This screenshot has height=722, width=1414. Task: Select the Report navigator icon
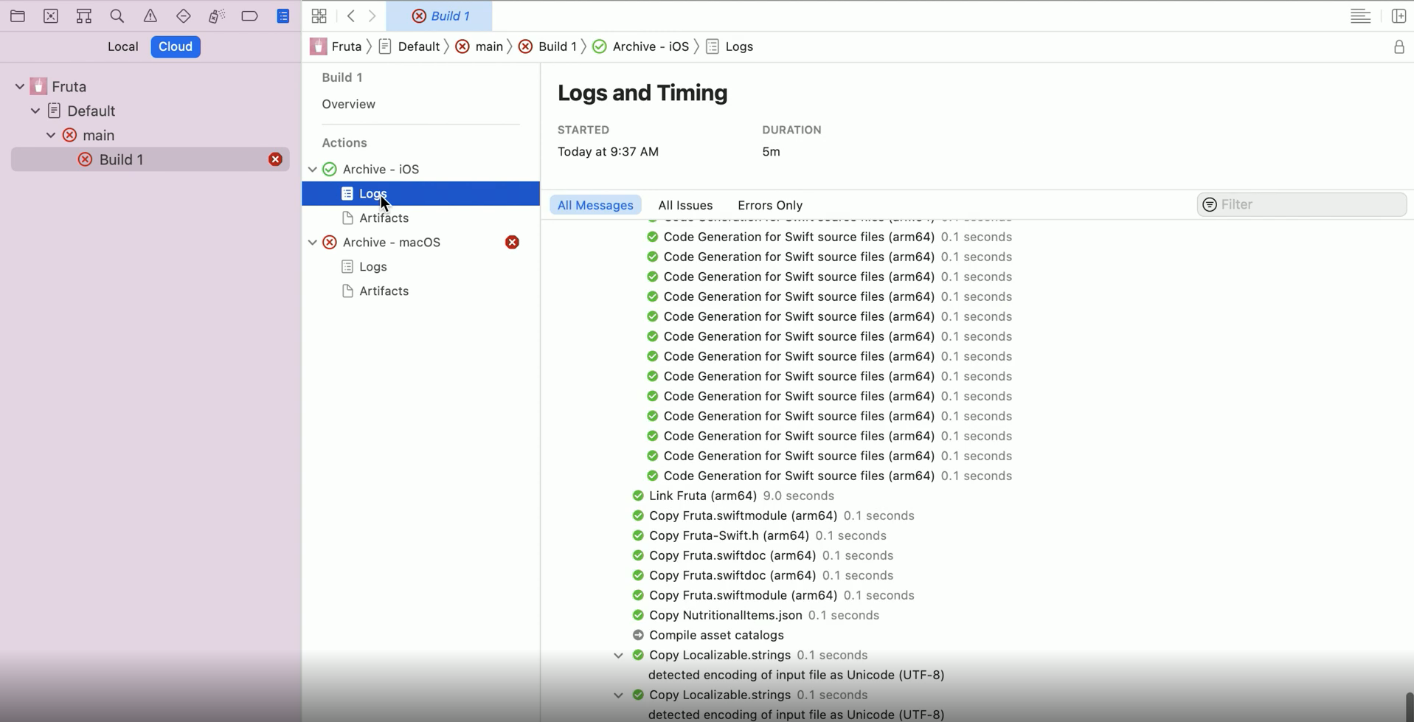[283, 15]
